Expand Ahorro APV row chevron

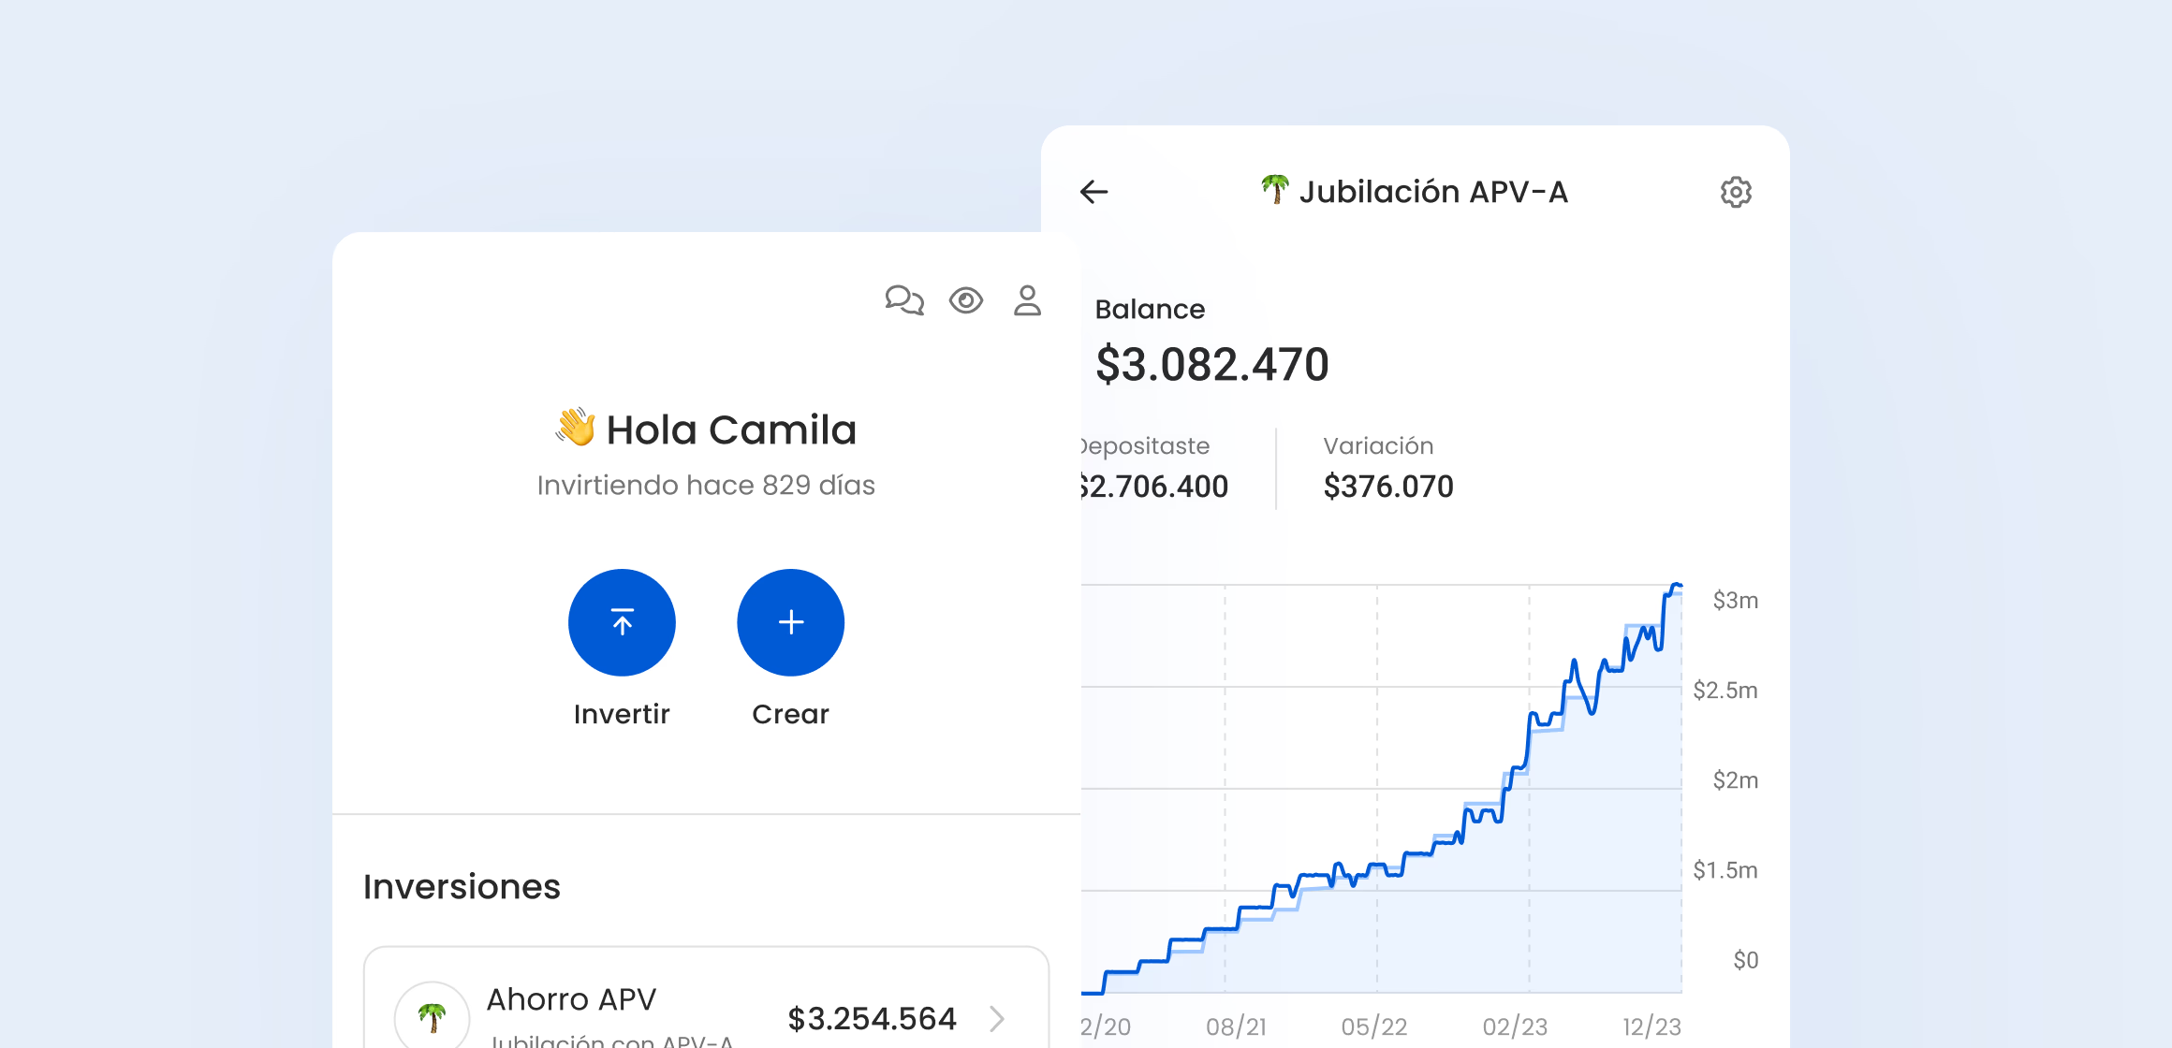point(998,1018)
